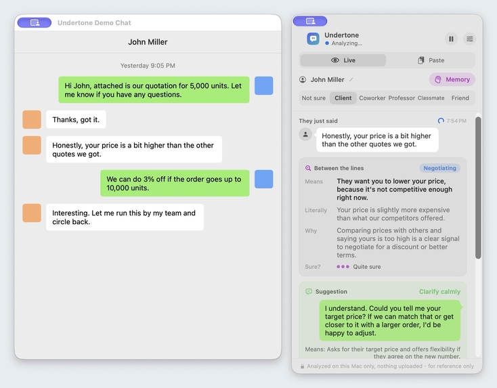Click the 'Undertone Demo Chat' window title

[x=94, y=23]
